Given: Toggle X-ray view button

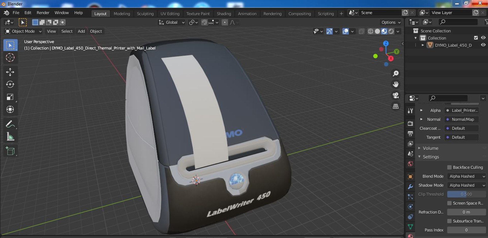Looking at the screenshot, I should pyautogui.click(x=361, y=31).
